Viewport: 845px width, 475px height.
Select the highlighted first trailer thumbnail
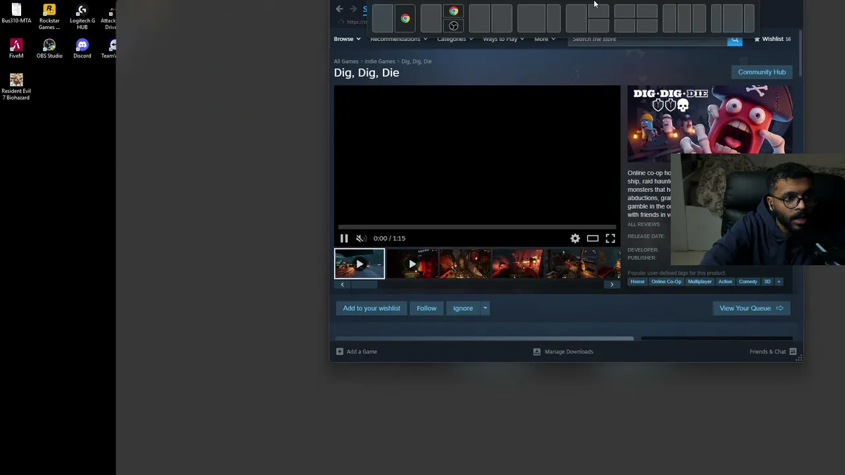[359, 264]
